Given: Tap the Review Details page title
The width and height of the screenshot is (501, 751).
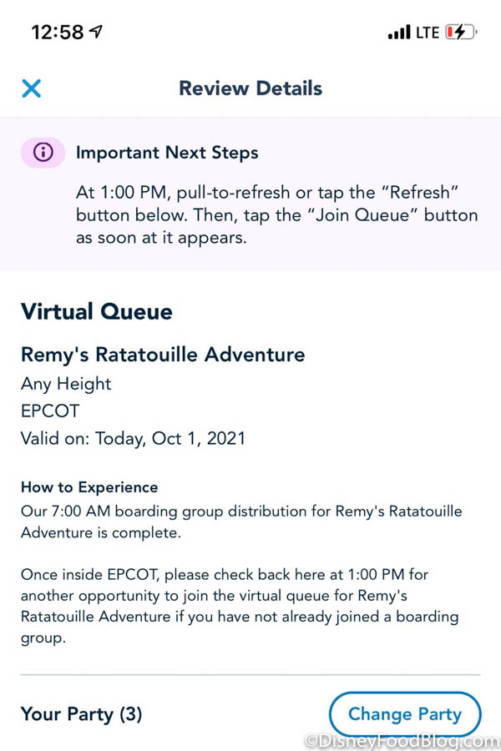Looking at the screenshot, I should point(250,88).
